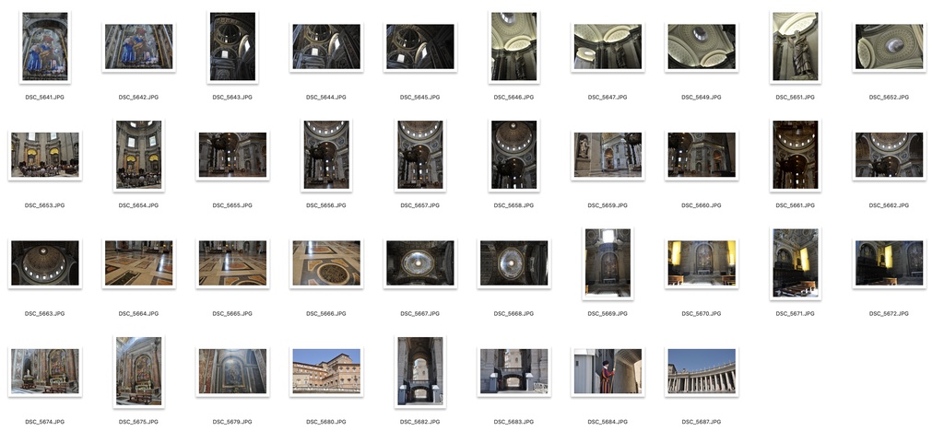Click the file name label DSC_5657.JPG
Viewport: 944px width, 431px height.
tap(420, 205)
